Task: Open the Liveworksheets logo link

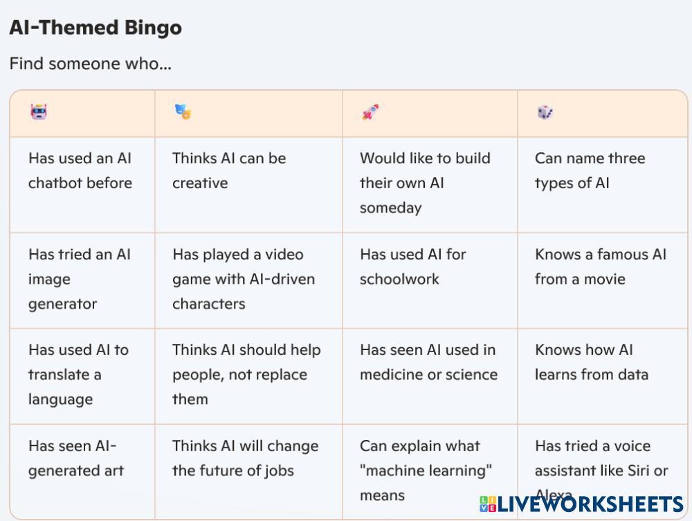Action: (581, 503)
